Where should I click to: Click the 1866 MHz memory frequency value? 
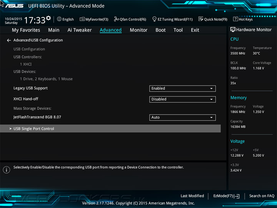[238, 112]
